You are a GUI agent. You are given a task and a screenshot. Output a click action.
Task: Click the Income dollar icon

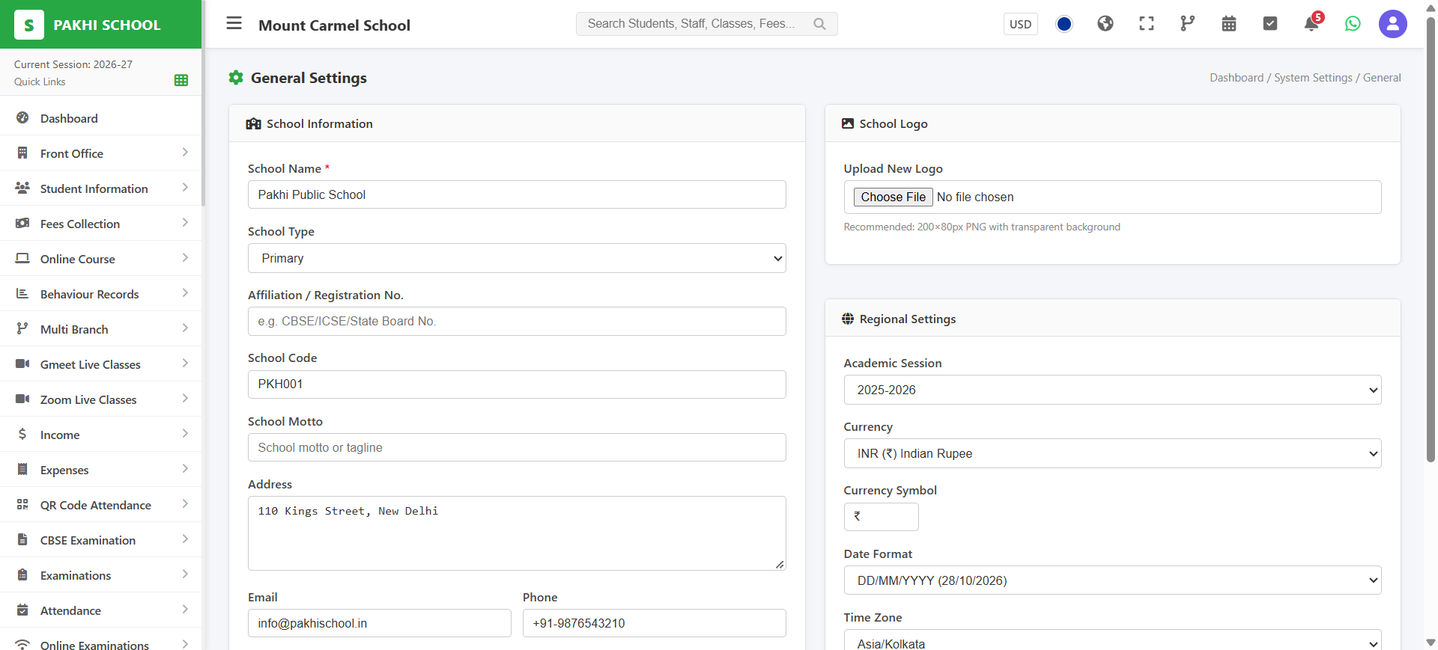click(22, 434)
